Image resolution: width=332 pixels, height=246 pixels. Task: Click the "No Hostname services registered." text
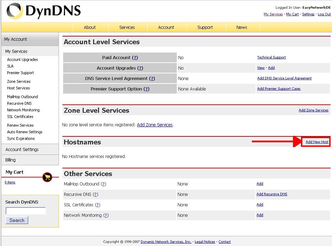click(94, 156)
